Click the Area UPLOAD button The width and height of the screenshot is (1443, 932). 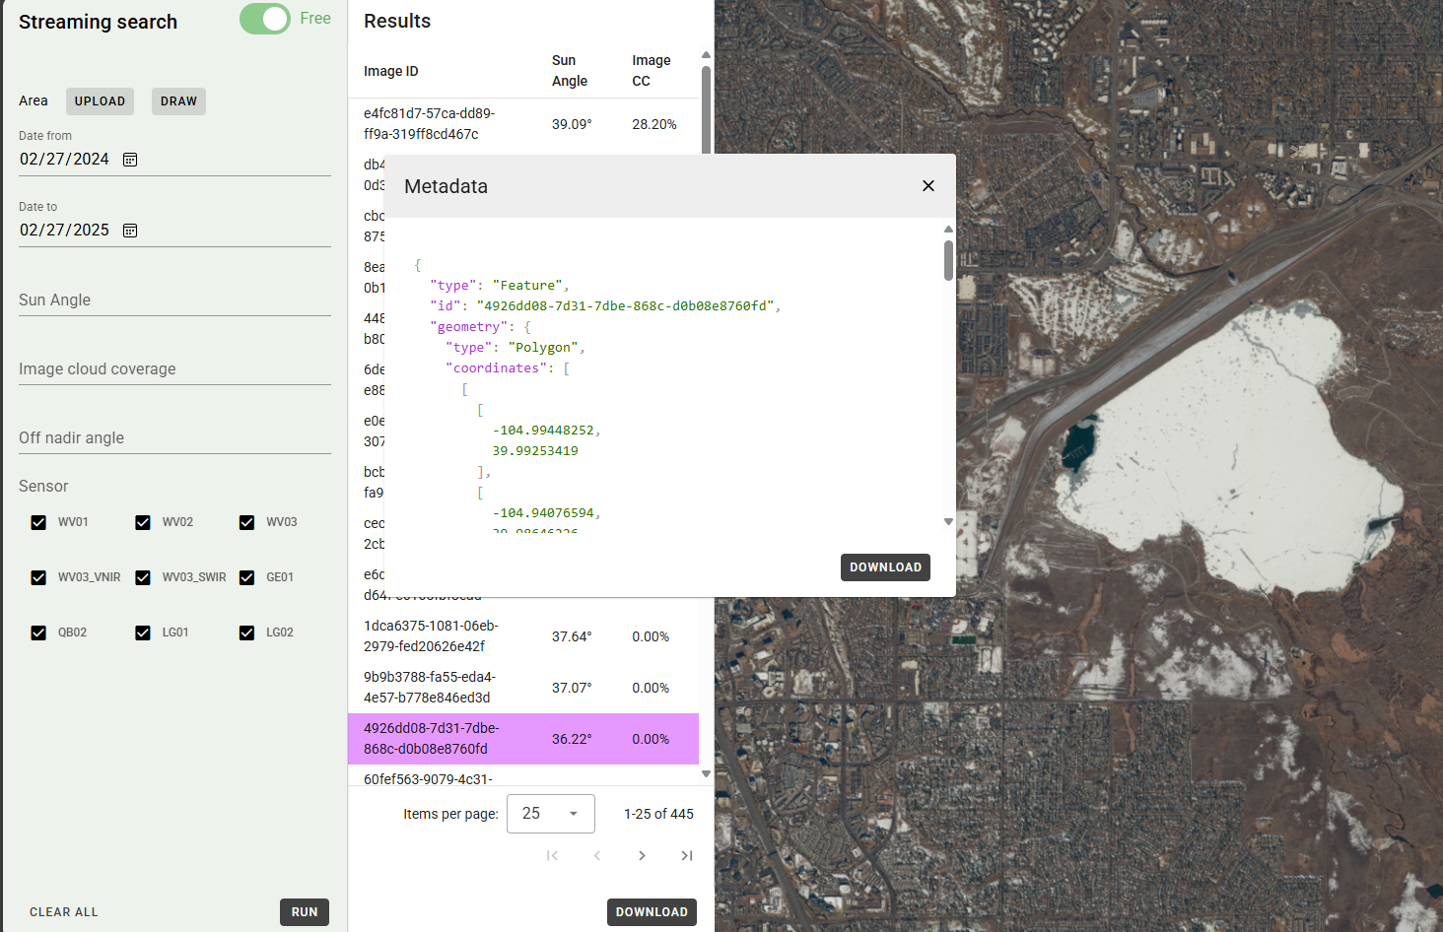(x=100, y=101)
